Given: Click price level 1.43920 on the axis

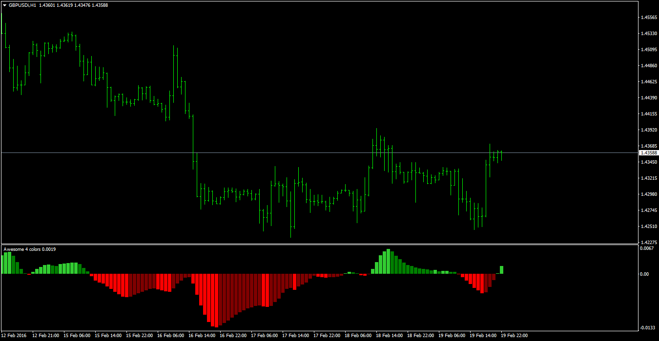Looking at the screenshot, I should coord(649,130).
